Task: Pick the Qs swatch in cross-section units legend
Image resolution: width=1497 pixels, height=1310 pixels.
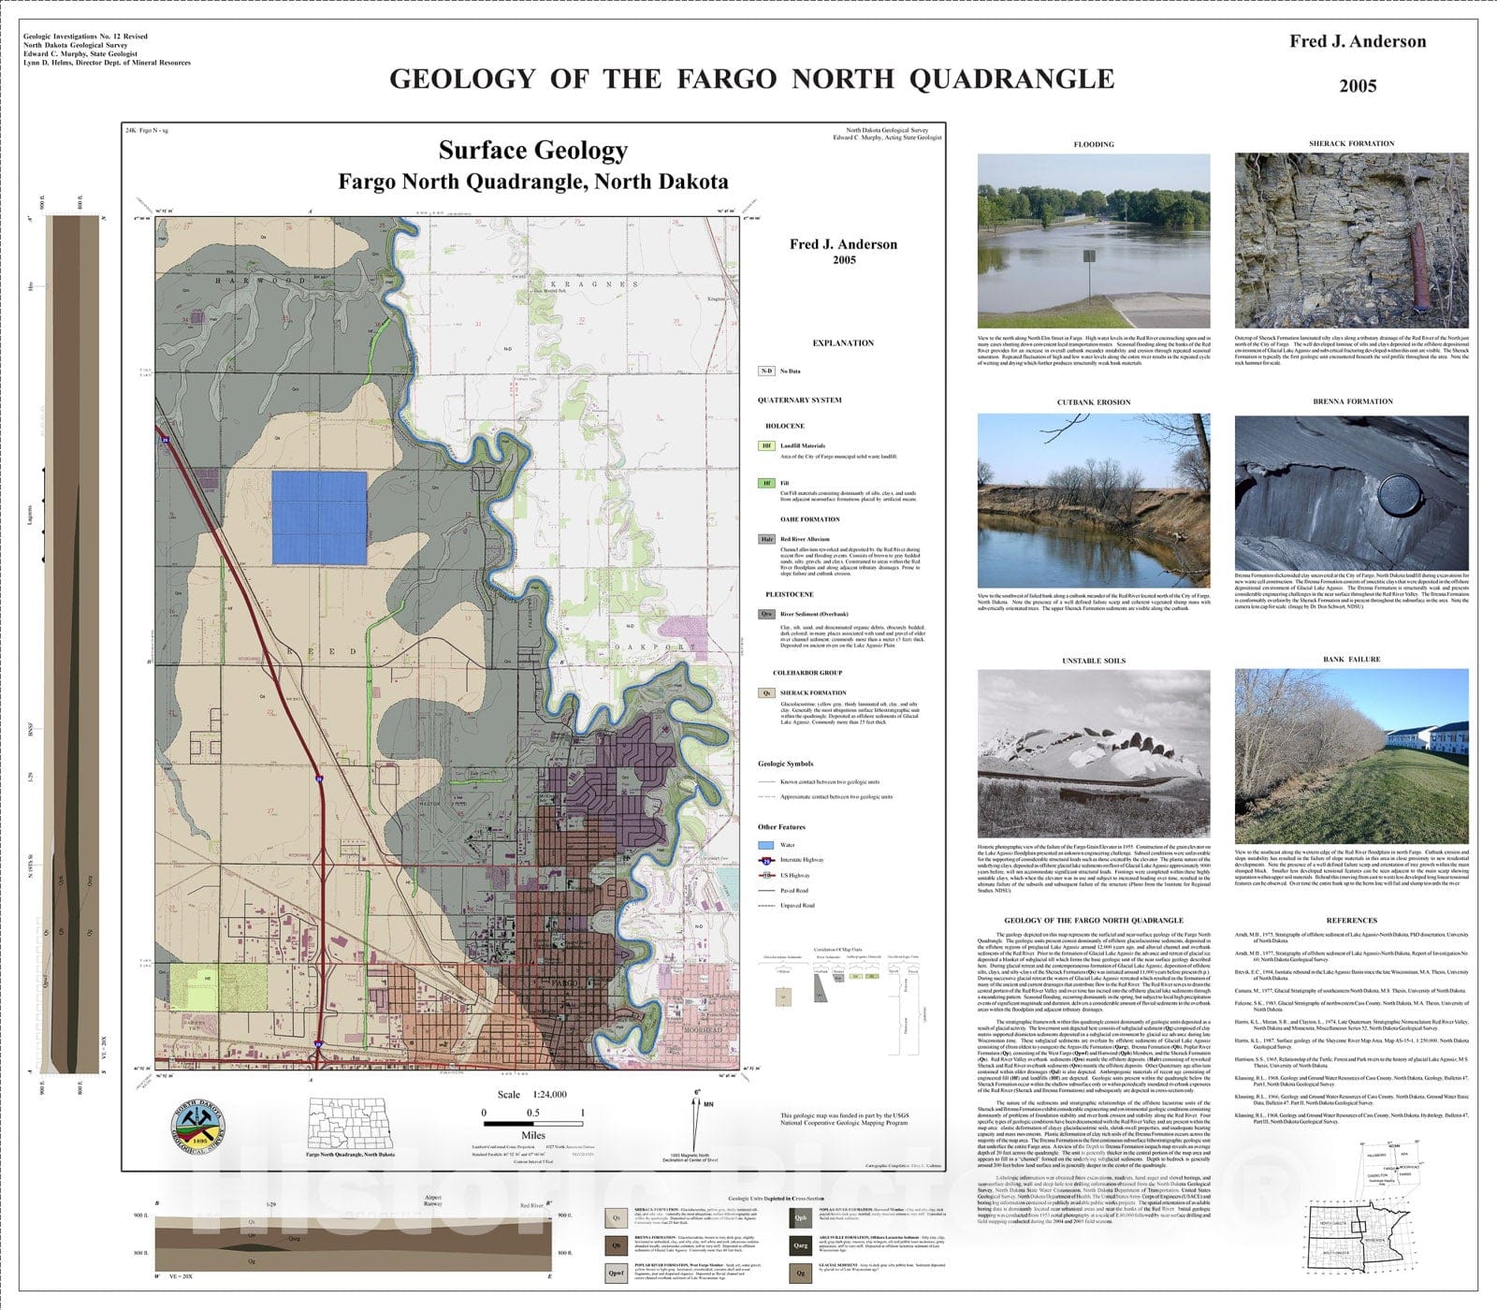Action: [616, 1218]
